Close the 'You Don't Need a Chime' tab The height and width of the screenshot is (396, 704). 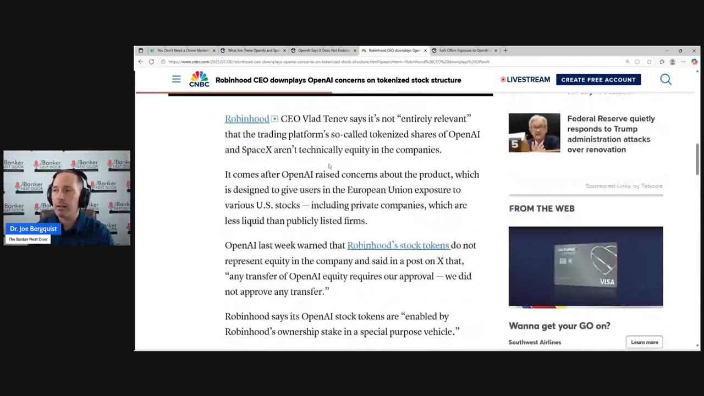click(x=214, y=51)
